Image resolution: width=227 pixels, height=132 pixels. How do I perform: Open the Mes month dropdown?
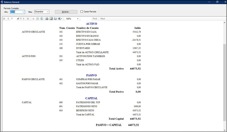click(x=42, y=12)
